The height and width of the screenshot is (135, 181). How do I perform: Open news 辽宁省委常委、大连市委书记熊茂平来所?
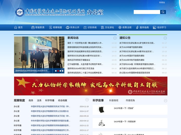click(x=85, y=64)
